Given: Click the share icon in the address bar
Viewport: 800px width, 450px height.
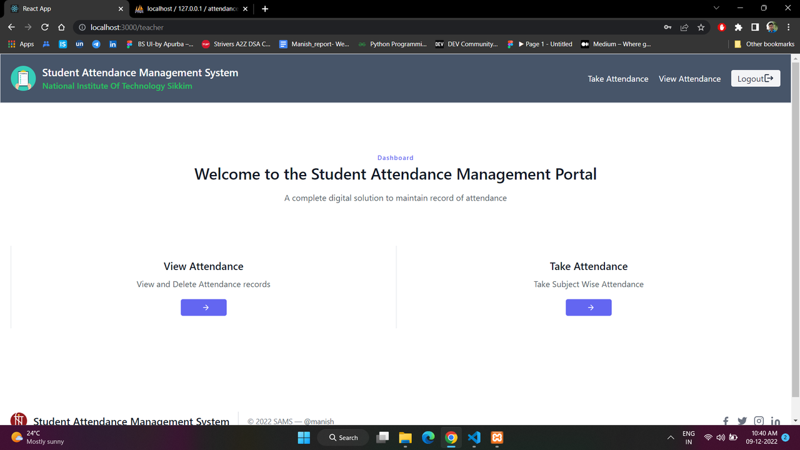Looking at the screenshot, I should tap(684, 27).
